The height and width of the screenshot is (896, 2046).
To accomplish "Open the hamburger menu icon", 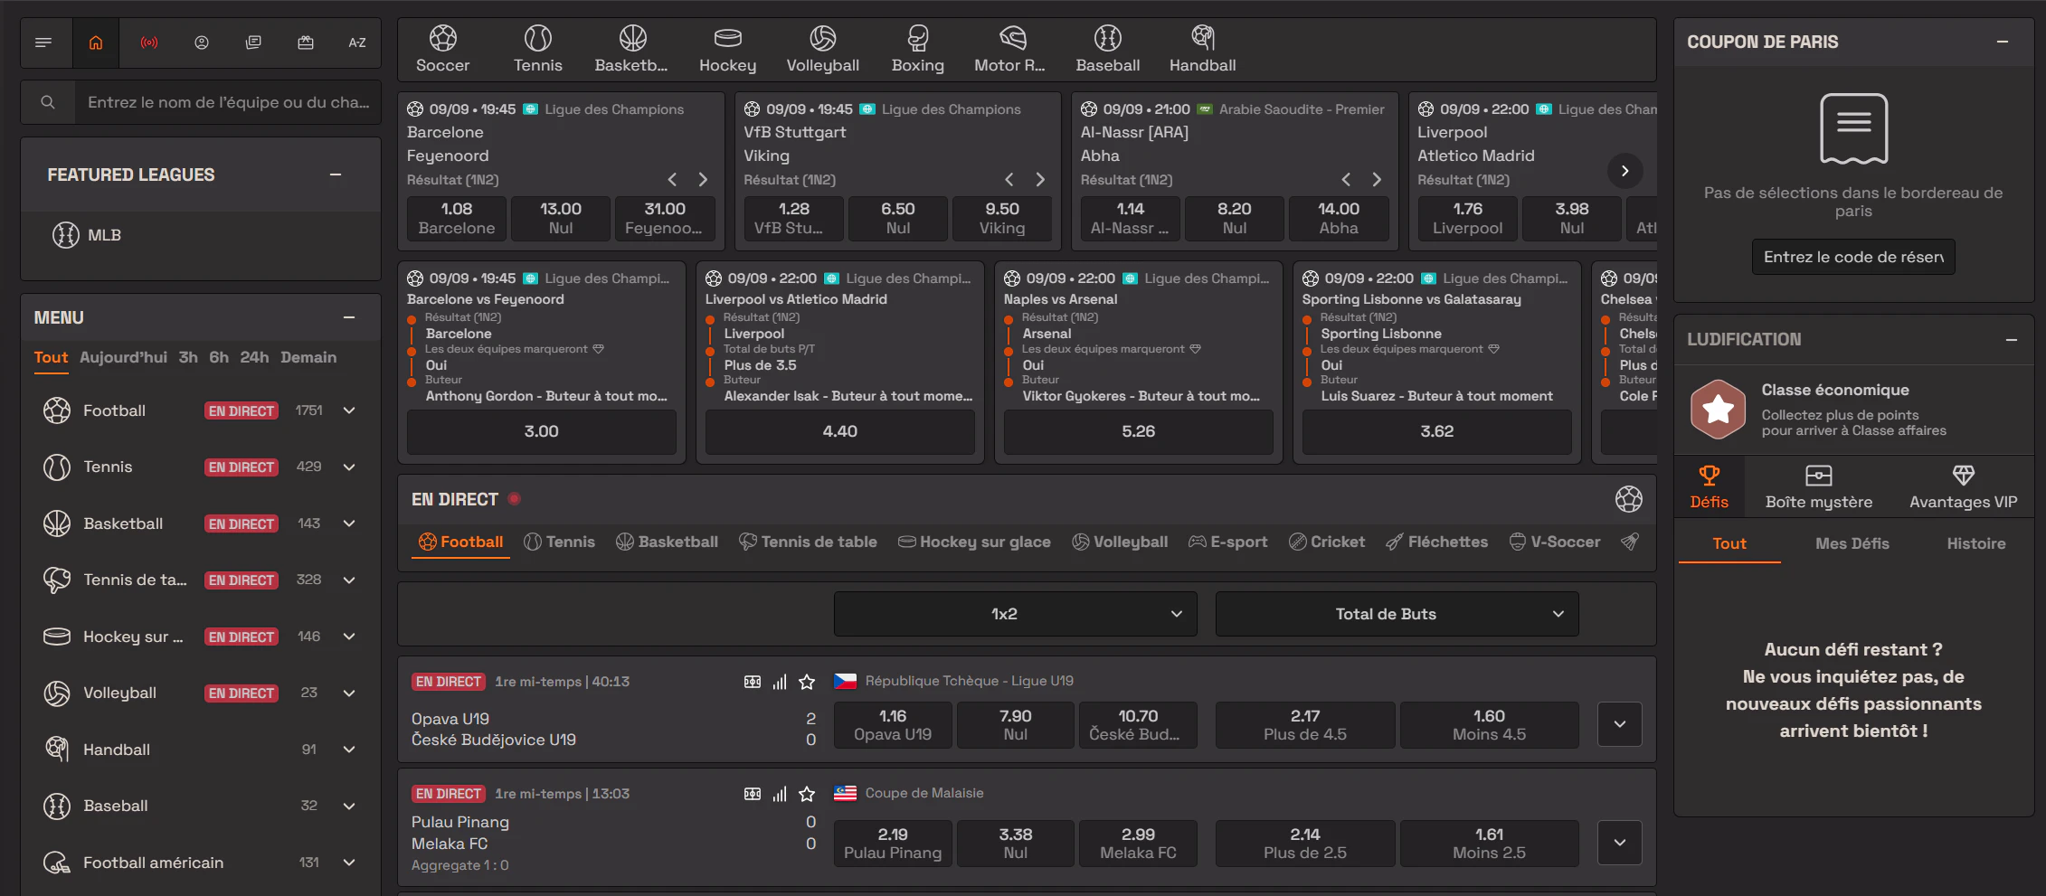I will click(43, 42).
